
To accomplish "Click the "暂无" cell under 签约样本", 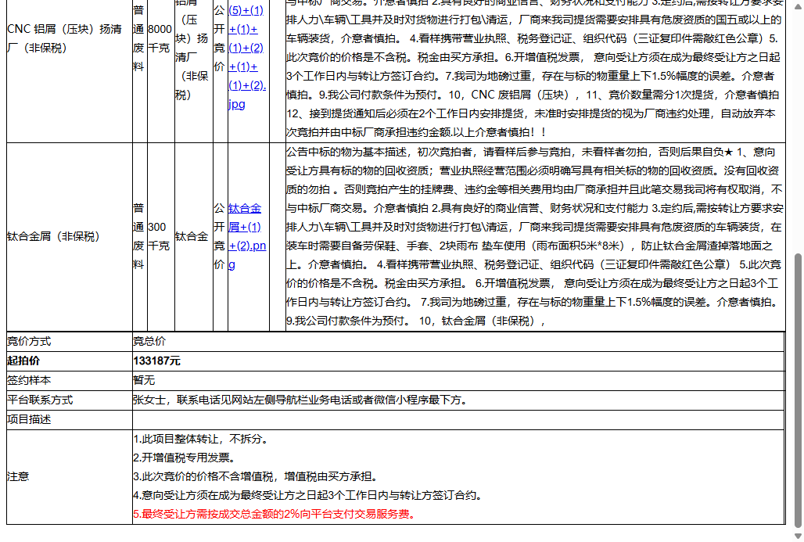I will (x=145, y=380).
